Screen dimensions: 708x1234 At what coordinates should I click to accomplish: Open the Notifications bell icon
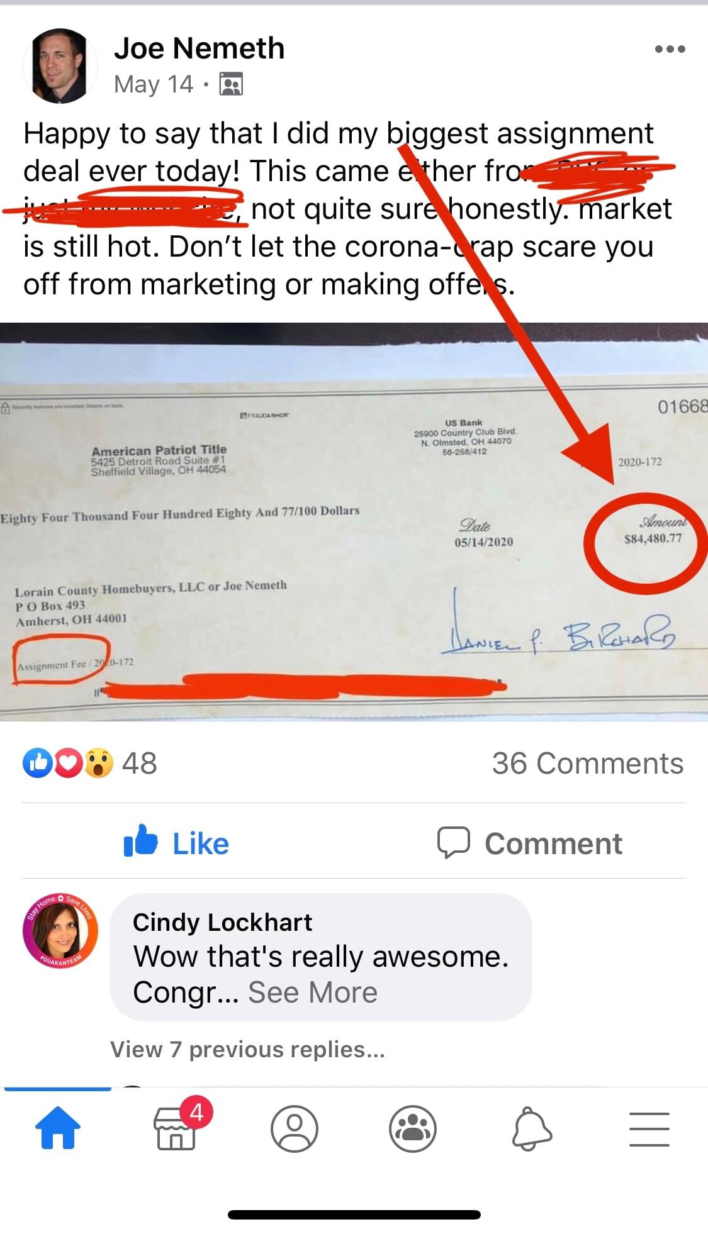532,1128
